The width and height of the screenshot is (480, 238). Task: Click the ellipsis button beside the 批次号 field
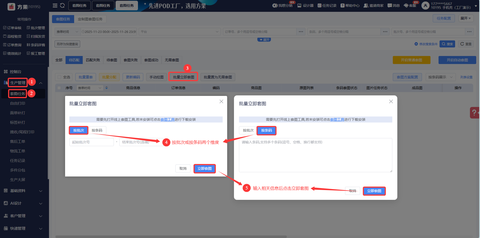(469, 32)
